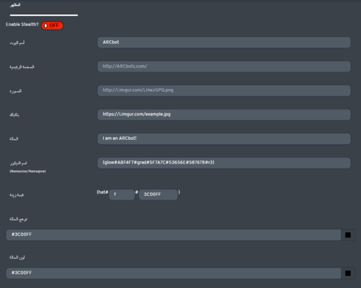Focus the status glow hex field #3C00FF
This screenshot has width=361, height=288.
pyautogui.click(x=174, y=235)
